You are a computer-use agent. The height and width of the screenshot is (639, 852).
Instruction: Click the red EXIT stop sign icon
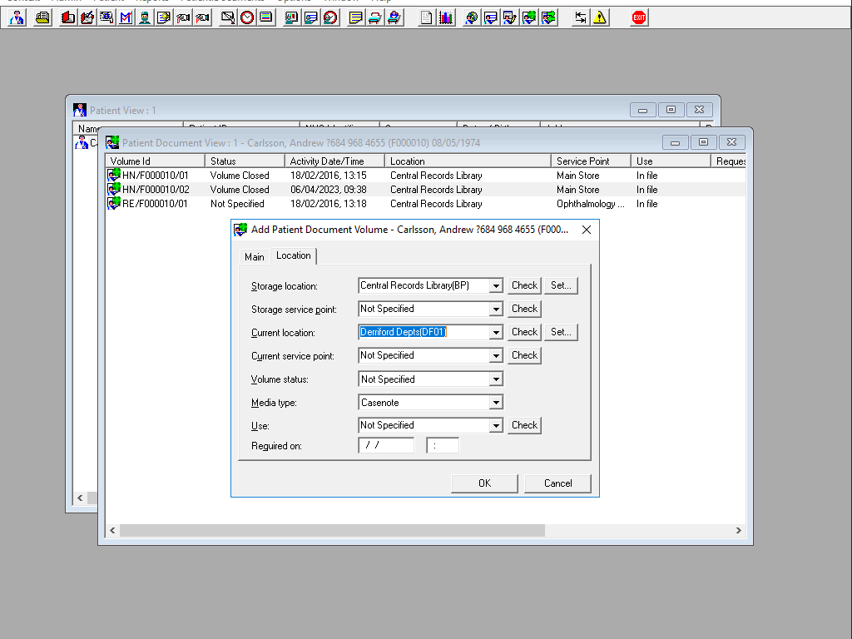point(639,18)
